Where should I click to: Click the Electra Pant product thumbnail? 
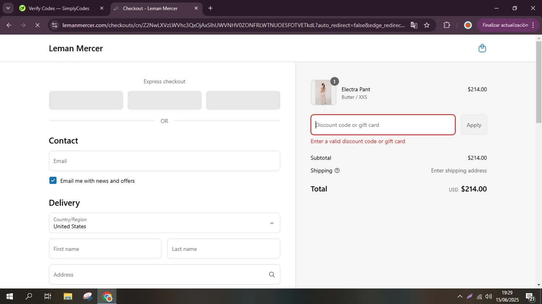click(x=323, y=93)
